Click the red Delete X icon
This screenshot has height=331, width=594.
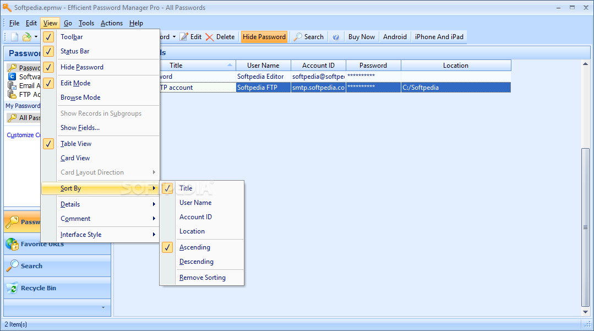pos(210,37)
